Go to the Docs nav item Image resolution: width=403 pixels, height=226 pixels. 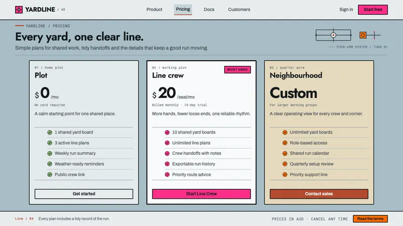(209, 10)
